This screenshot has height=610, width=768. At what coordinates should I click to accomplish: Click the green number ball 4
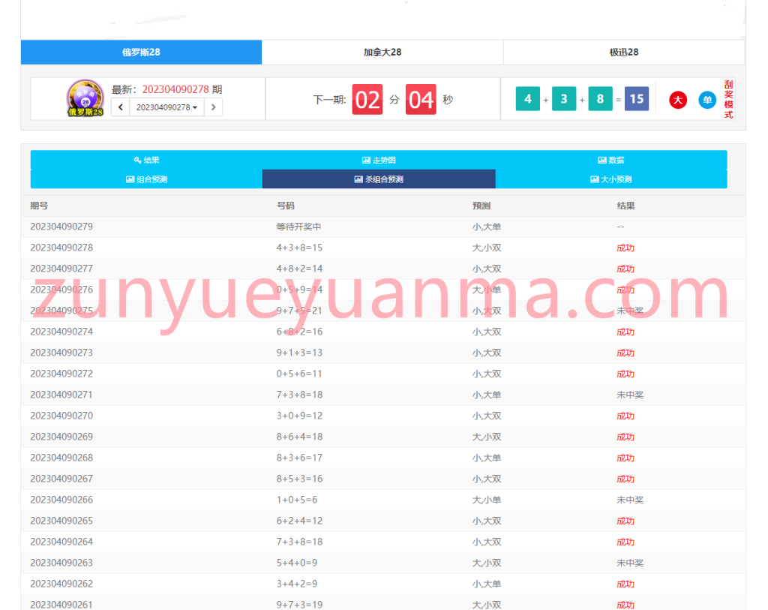tap(527, 99)
